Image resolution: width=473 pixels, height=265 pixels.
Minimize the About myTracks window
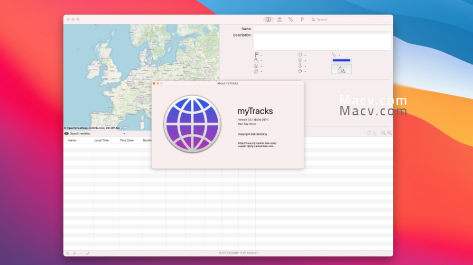click(x=157, y=83)
